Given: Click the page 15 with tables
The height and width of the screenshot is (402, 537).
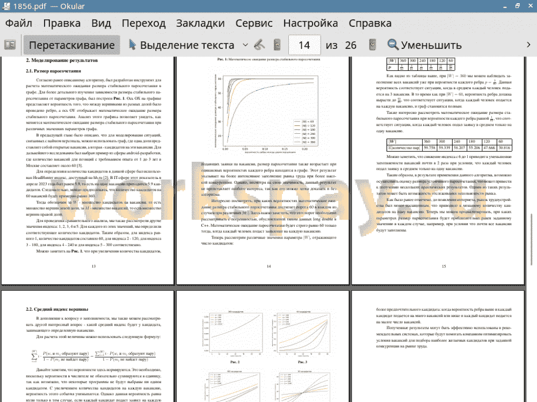Looking at the screenshot, I should (x=438, y=170).
